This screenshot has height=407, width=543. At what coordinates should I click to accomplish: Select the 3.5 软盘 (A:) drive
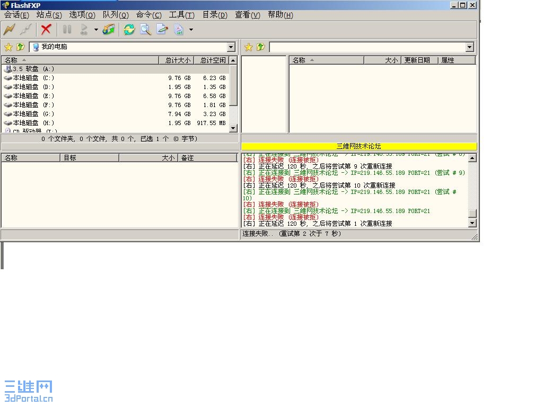115,69
